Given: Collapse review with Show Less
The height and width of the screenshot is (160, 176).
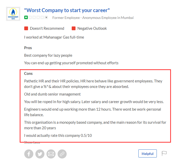Looking at the screenshot, I should tap(32, 143).
